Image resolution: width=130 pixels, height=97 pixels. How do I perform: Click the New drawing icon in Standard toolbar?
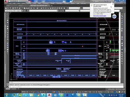tap(6, 8)
